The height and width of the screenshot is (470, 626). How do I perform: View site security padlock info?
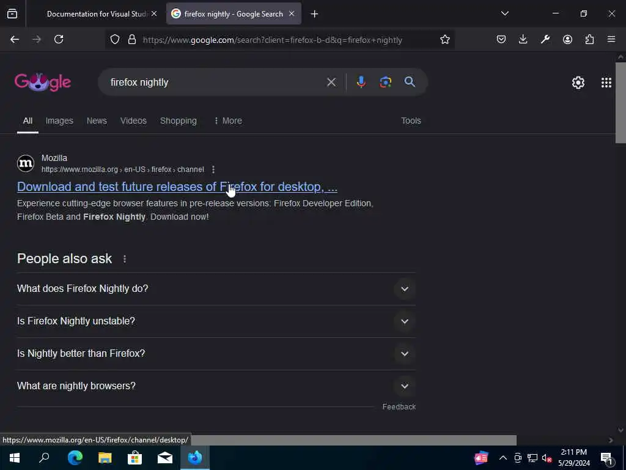pos(132,39)
